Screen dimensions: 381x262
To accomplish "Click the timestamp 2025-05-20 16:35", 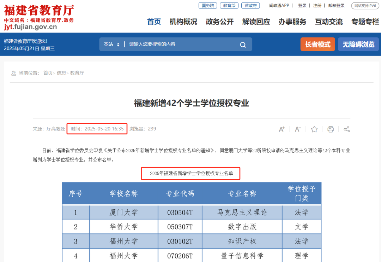I will [x=104, y=129].
